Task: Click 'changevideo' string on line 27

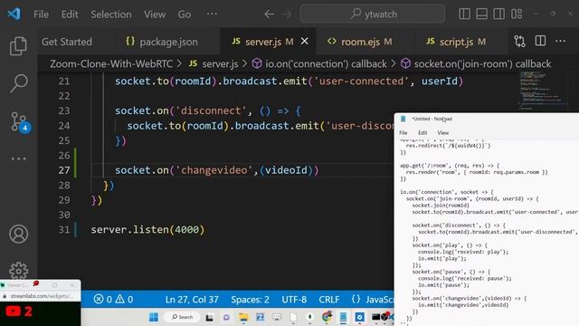Action: click(x=214, y=170)
